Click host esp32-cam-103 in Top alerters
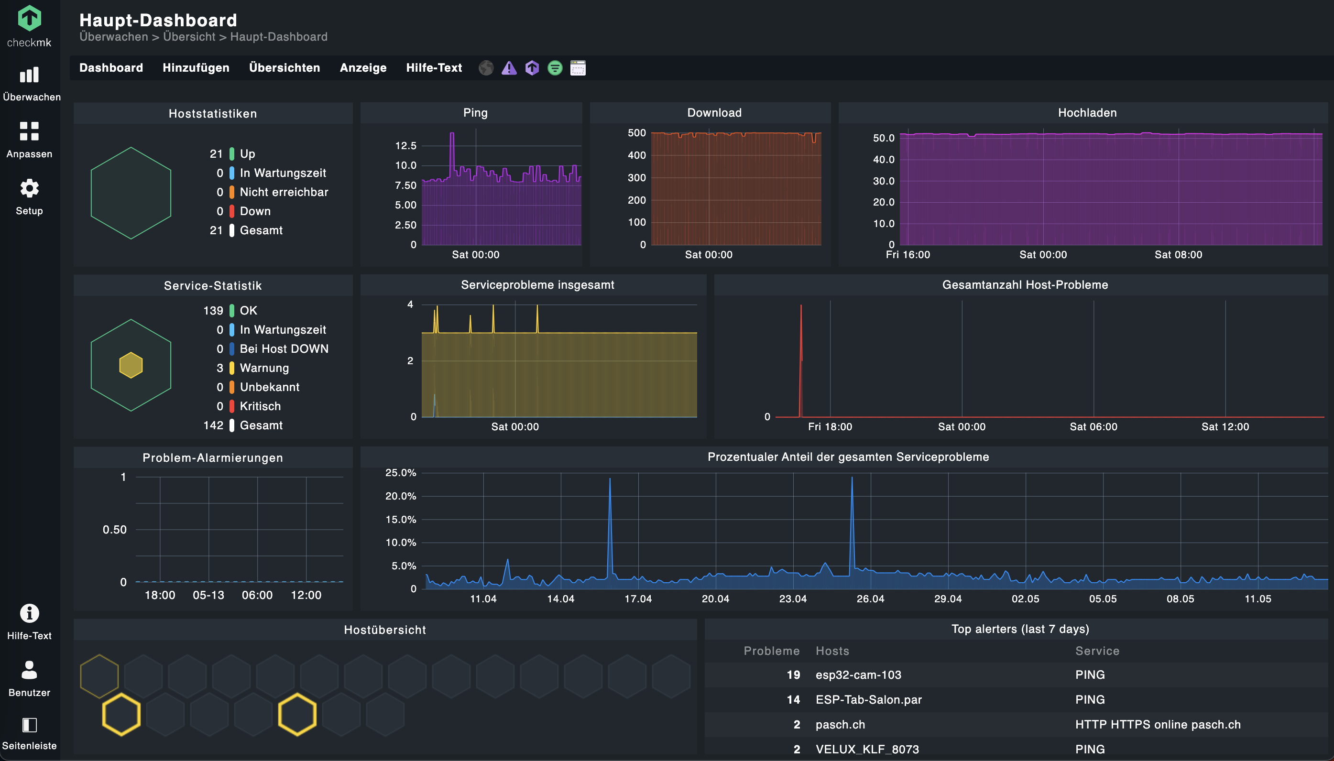1334x761 pixels. (858, 675)
